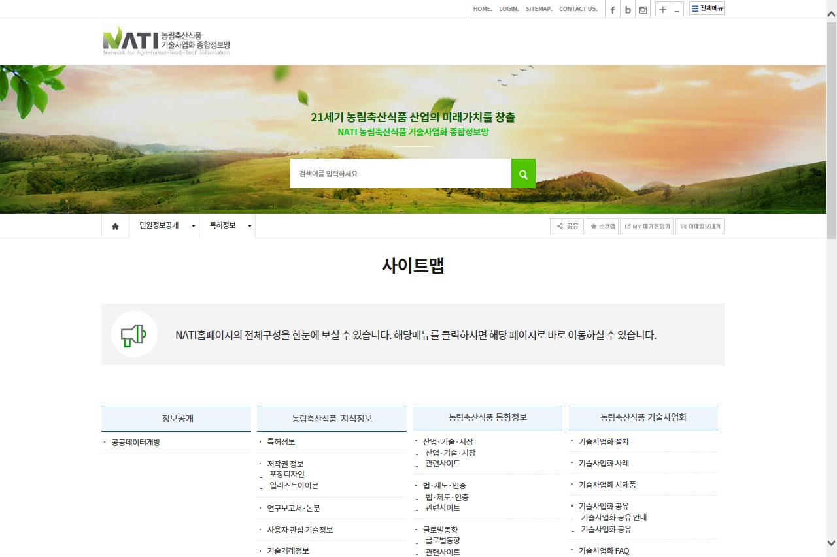Click the NATI logo
The width and height of the screenshot is (837, 557).
pyautogui.click(x=166, y=39)
